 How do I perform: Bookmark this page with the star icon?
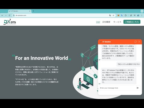(113, 15)
